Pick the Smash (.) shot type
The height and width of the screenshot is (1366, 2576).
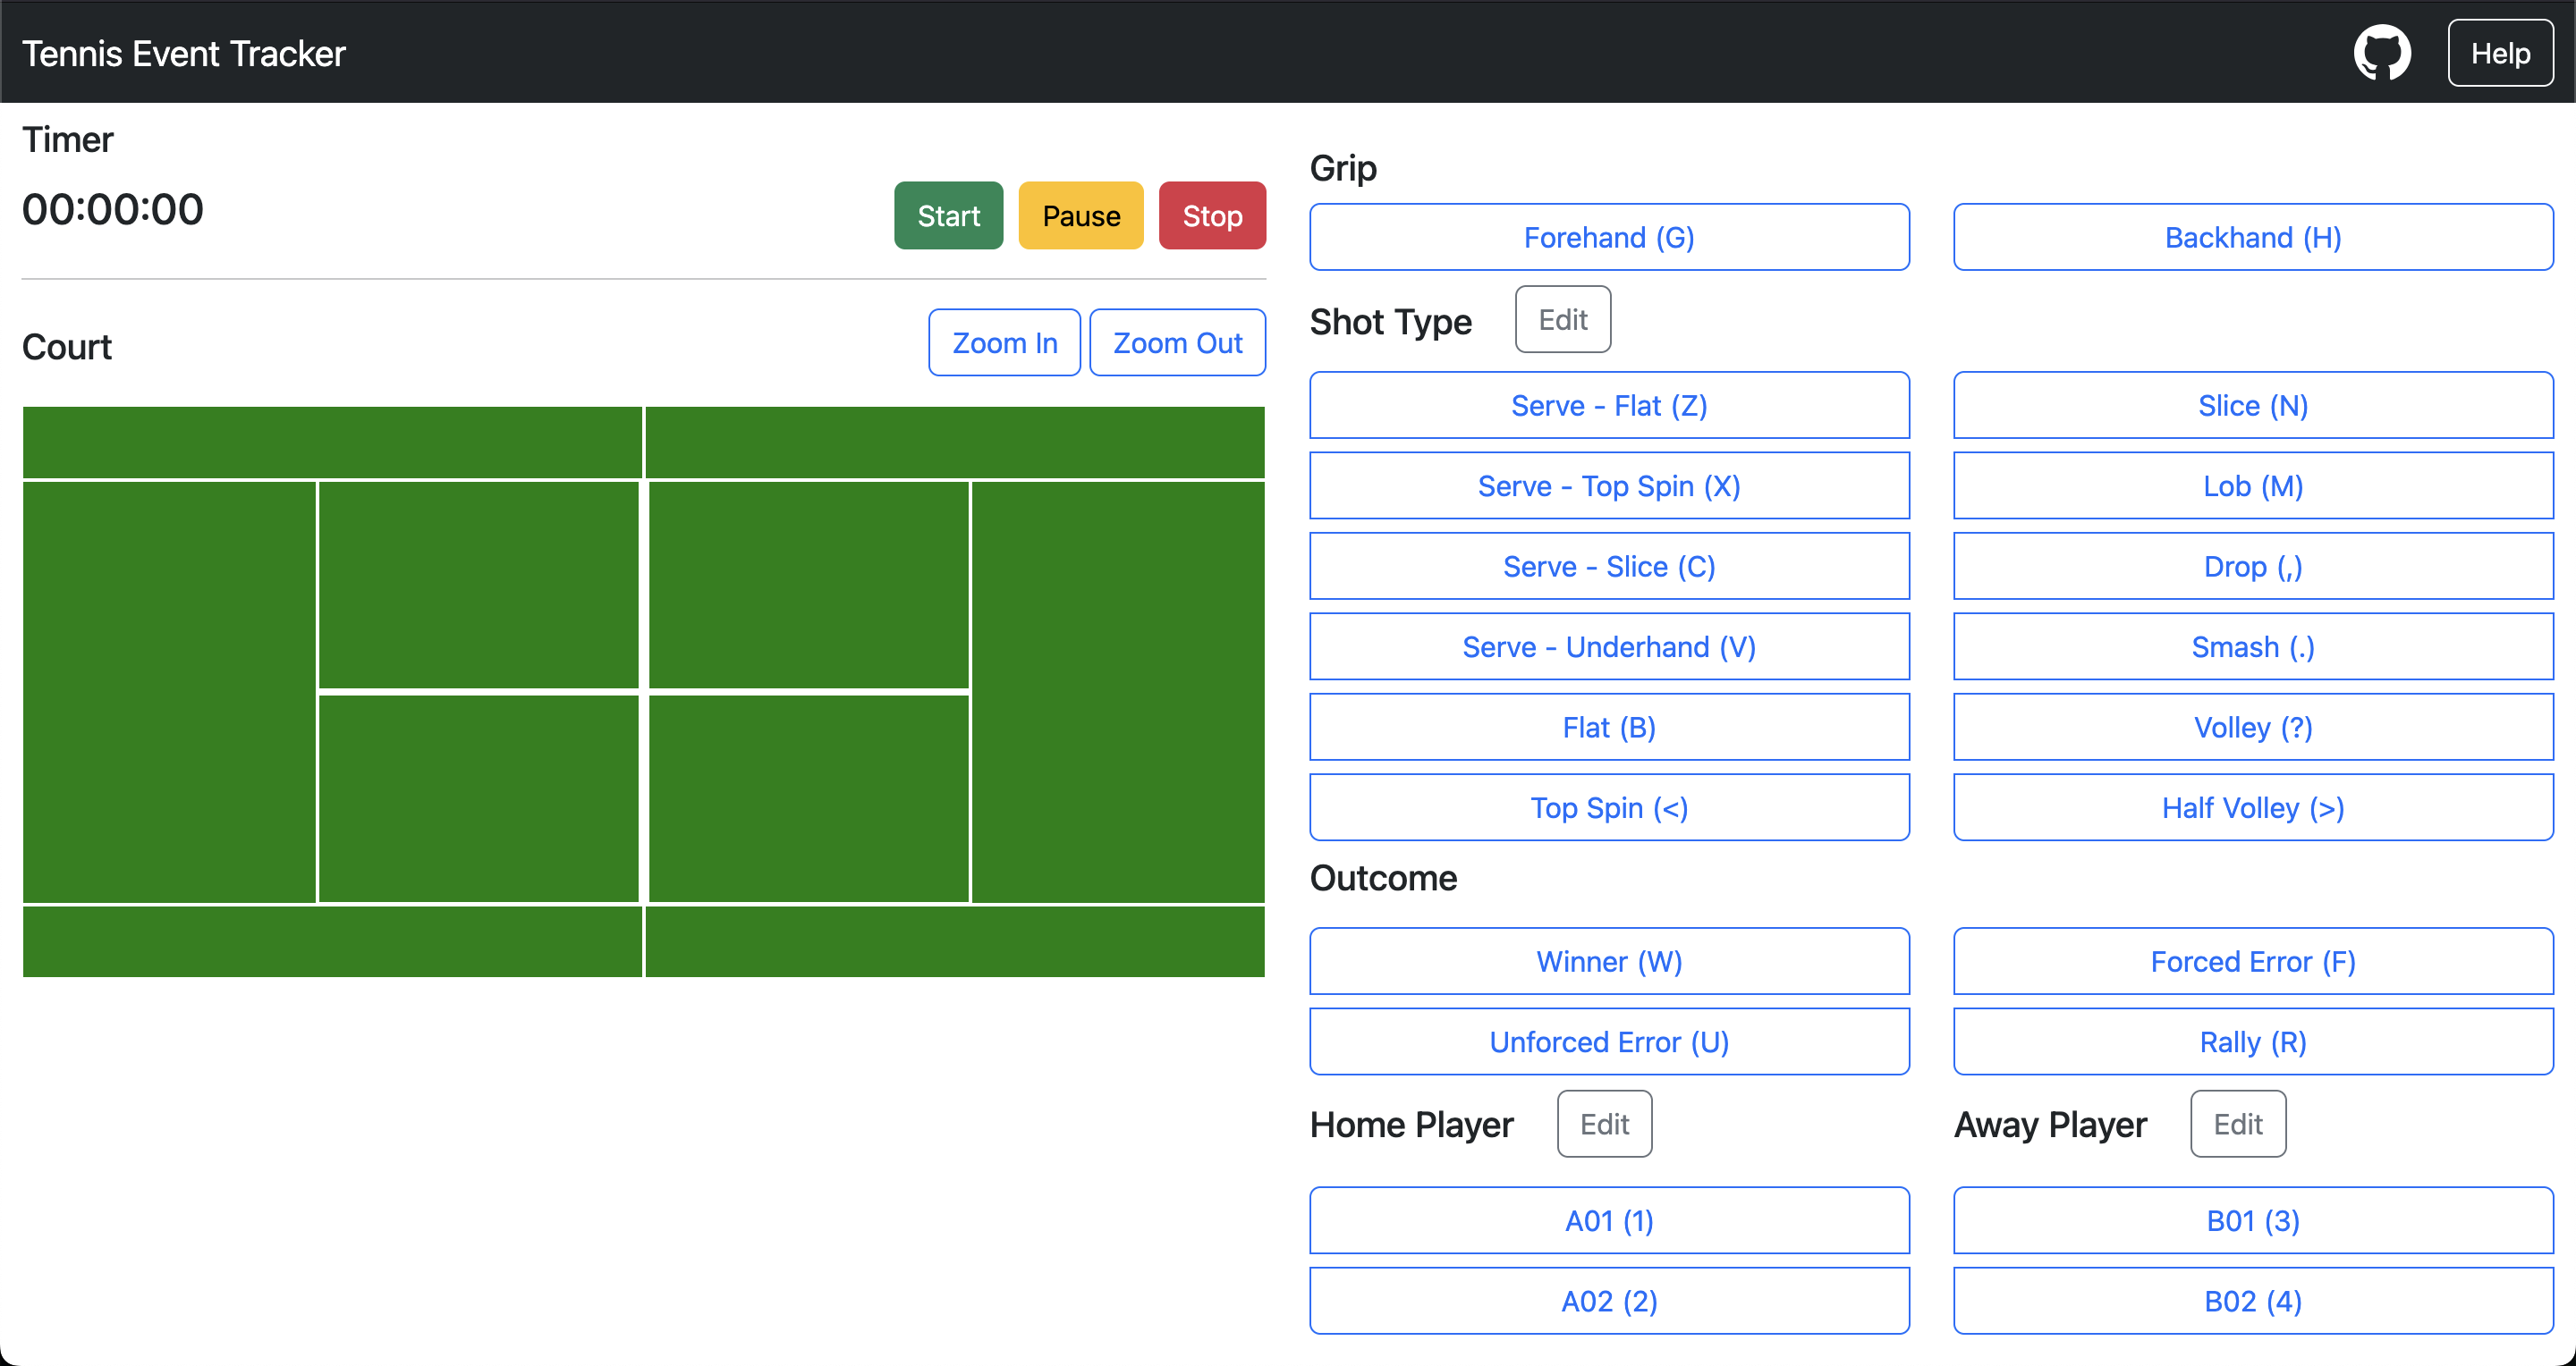point(2252,646)
